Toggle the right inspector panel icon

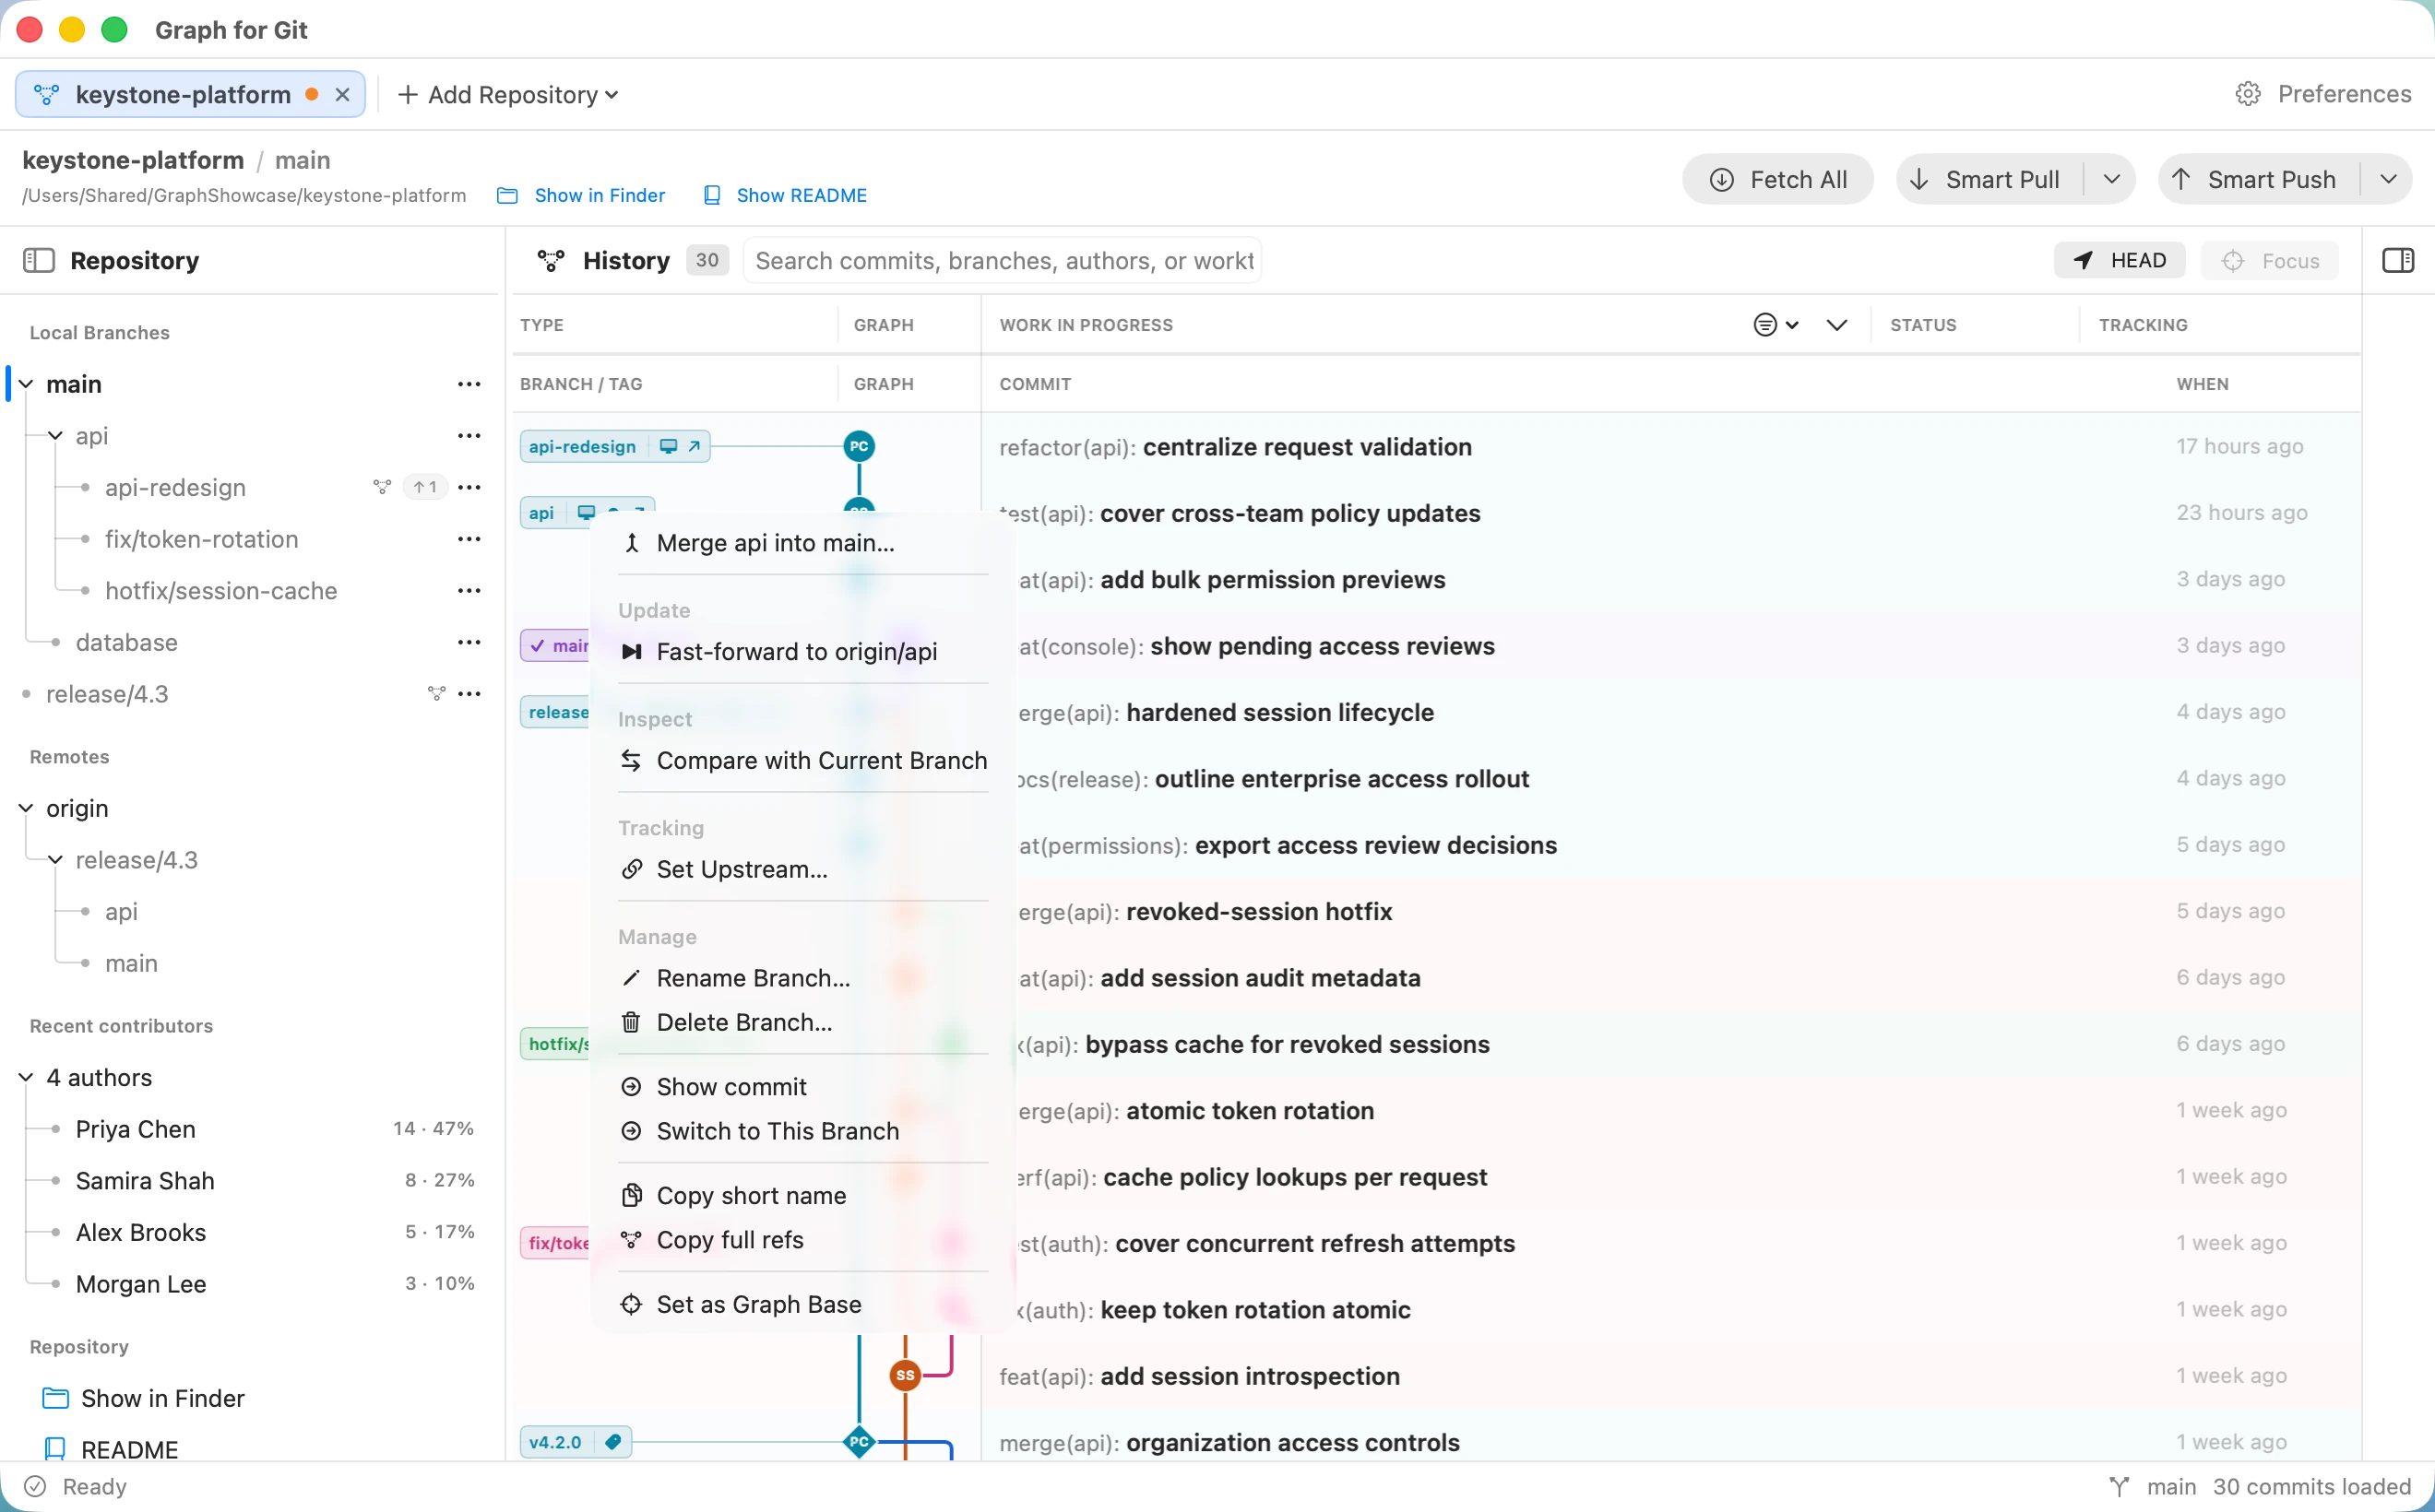2398,260
